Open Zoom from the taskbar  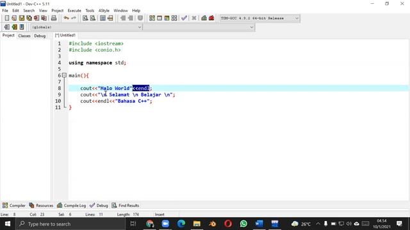(x=165, y=224)
